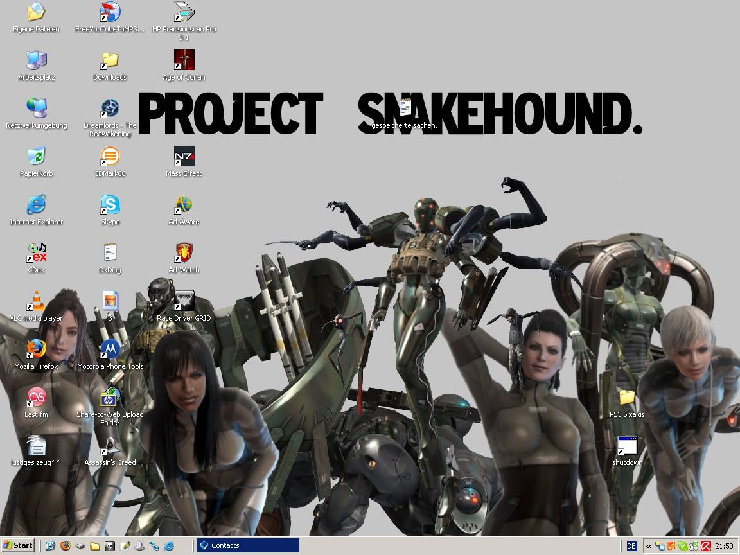Open the Eigene Dateien folder icon
The image size is (740, 555).
pos(37,18)
